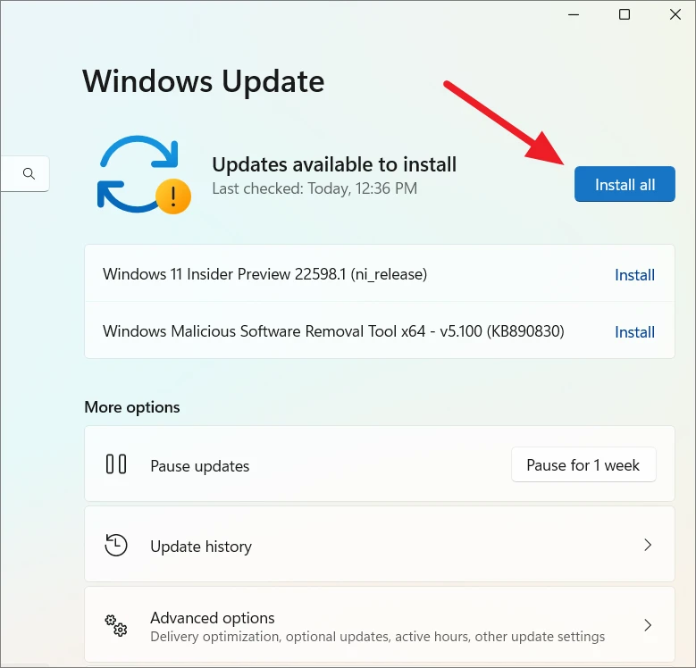This screenshot has width=696, height=668.
Task: Minimize the Settings window
Action: click(574, 14)
